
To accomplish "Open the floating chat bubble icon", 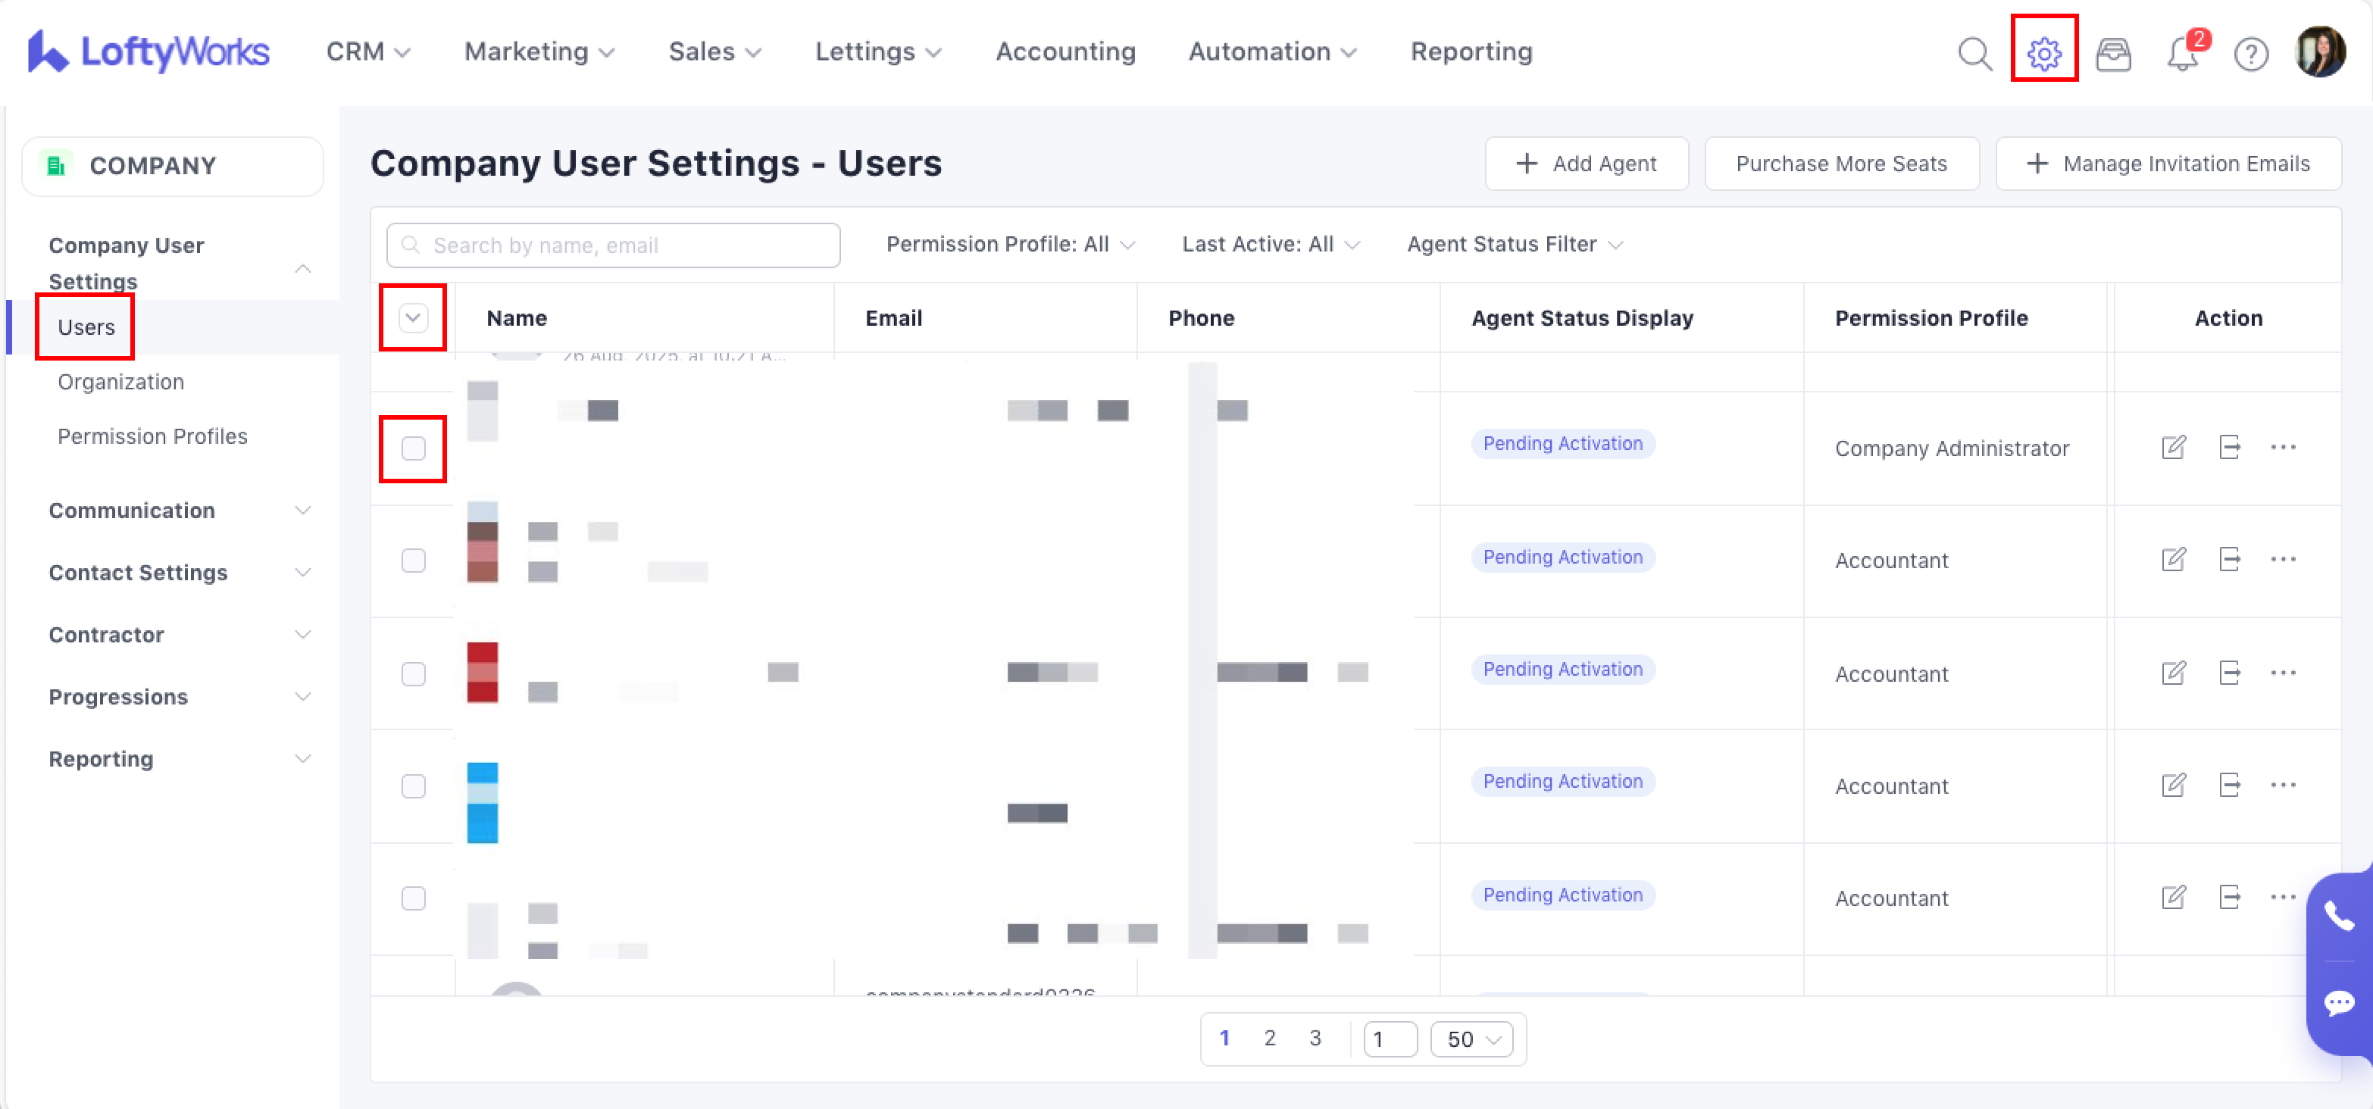I will click(x=2338, y=1002).
